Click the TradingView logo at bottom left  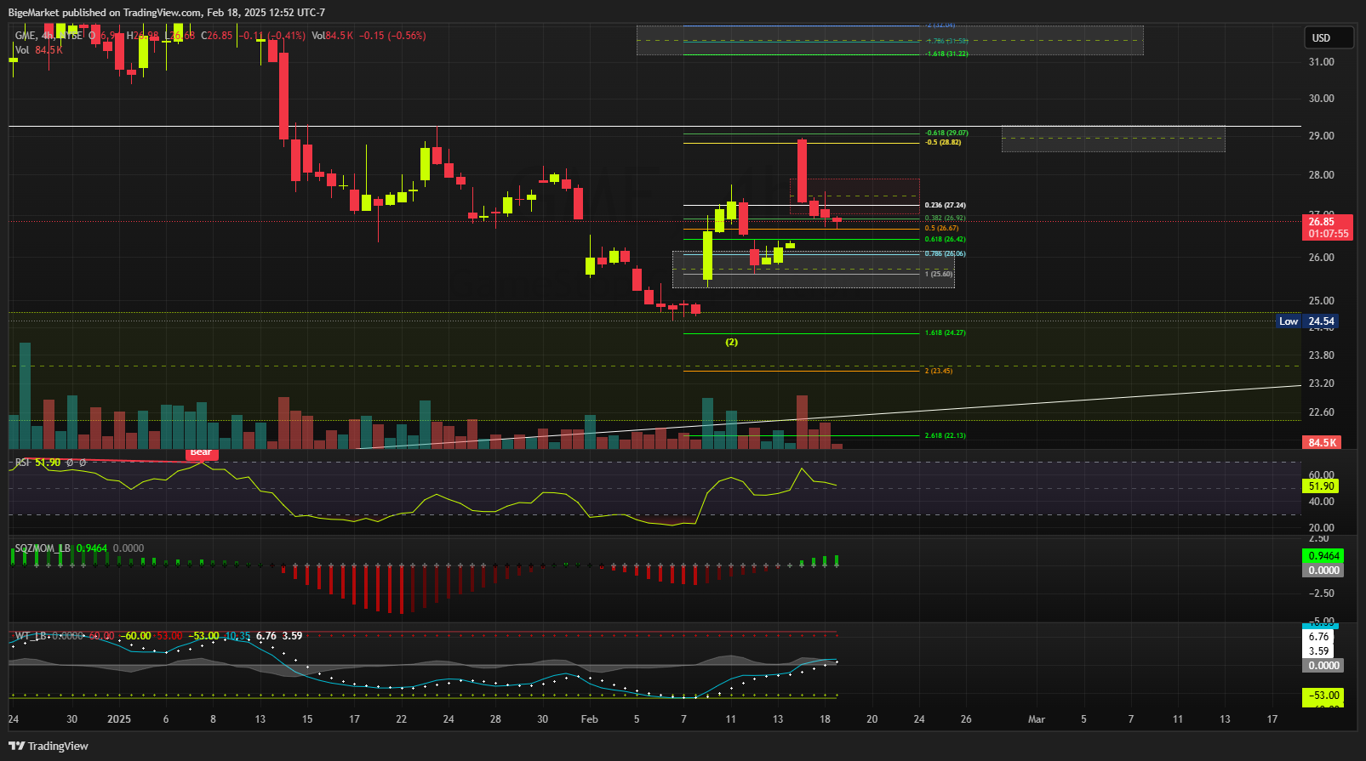(49, 746)
